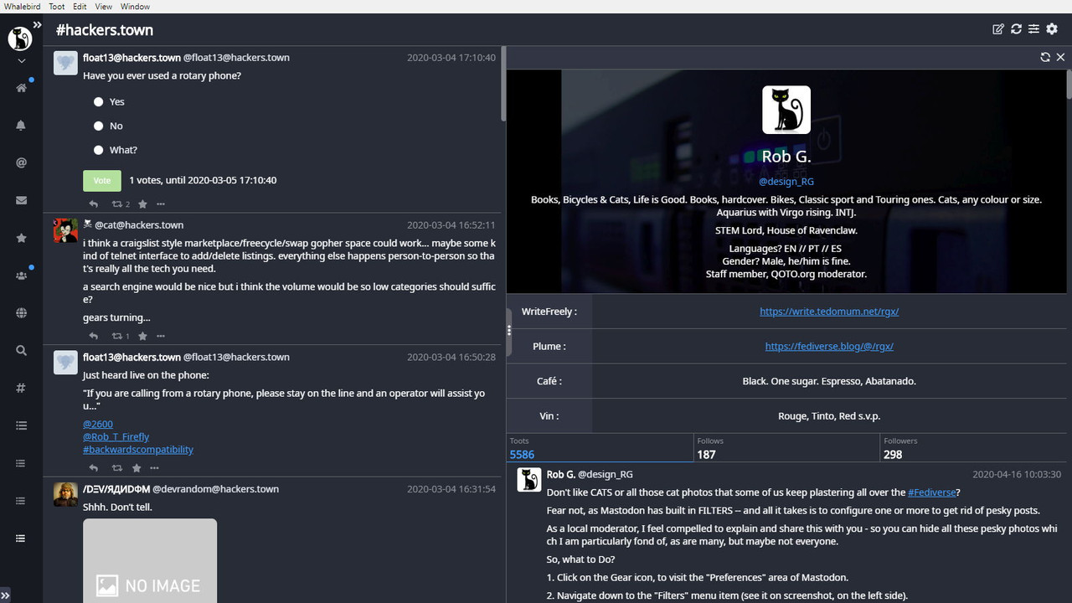The height and width of the screenshot is (603, 1072).
Task: Open the @Rob_T_Firefly mention link
Action: [116, 436]
